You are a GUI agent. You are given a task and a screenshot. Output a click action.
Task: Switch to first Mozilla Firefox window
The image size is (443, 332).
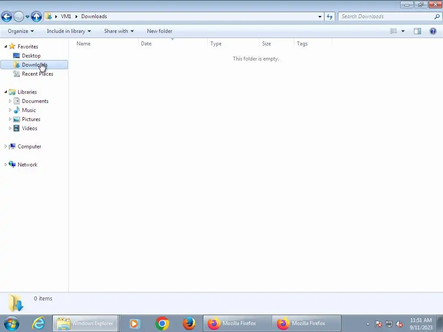tap(238, 323)
